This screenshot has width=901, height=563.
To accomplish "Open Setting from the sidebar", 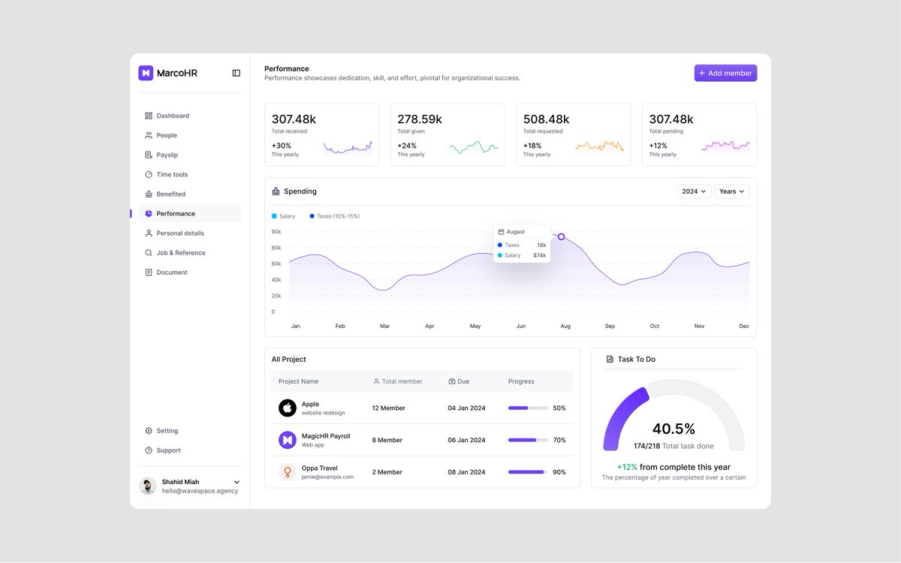I will click(x=190, y=431).
